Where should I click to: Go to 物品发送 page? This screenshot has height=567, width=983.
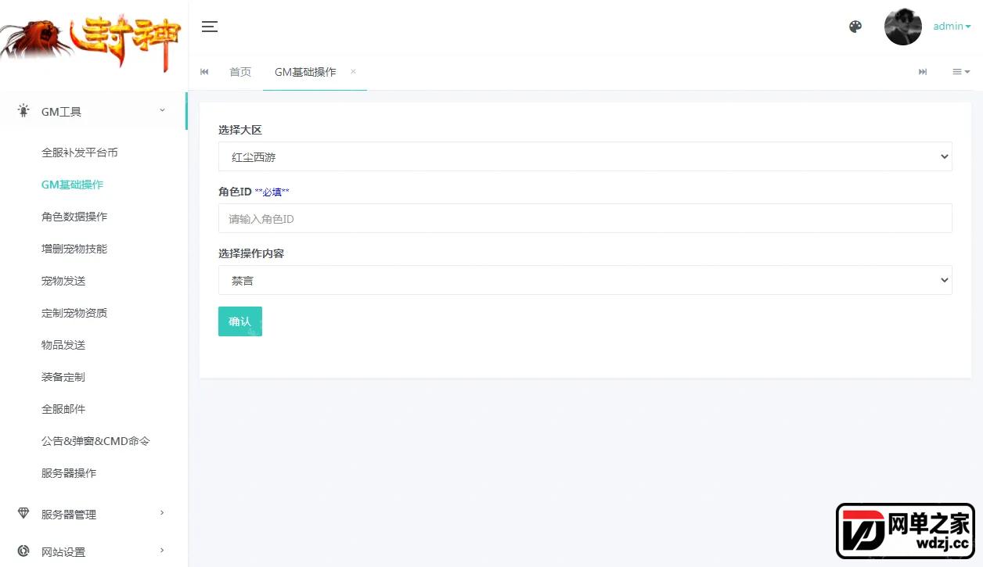(63, 345)
